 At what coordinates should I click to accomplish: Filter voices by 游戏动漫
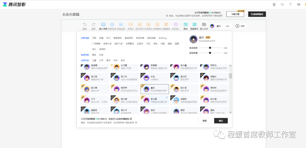[x=151, y=38]
